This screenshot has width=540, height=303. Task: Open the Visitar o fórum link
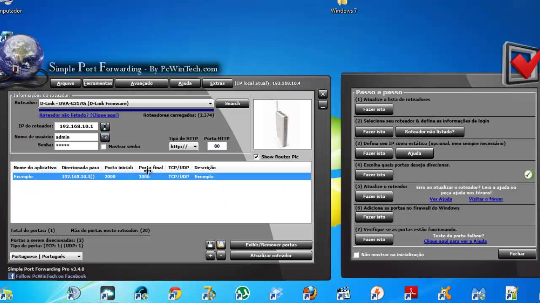point(486,199)
